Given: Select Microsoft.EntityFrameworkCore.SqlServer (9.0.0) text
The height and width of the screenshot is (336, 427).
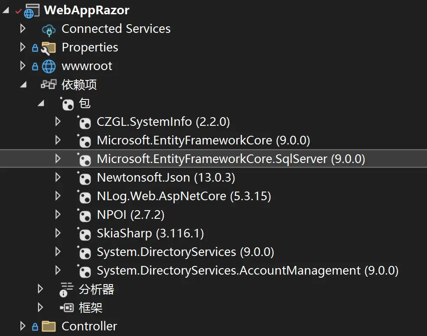Looking at the screenshot, I should coord(231,159).
